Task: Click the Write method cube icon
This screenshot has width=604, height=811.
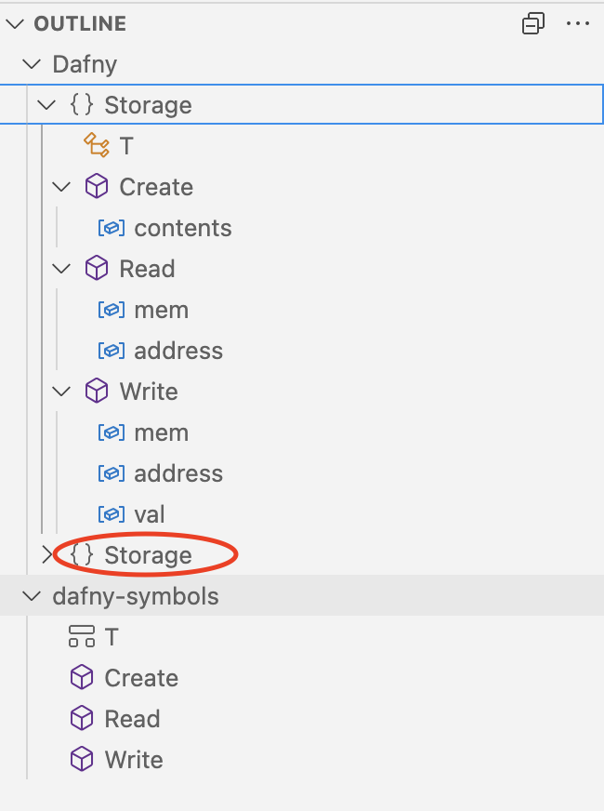Action: (97, 391)
